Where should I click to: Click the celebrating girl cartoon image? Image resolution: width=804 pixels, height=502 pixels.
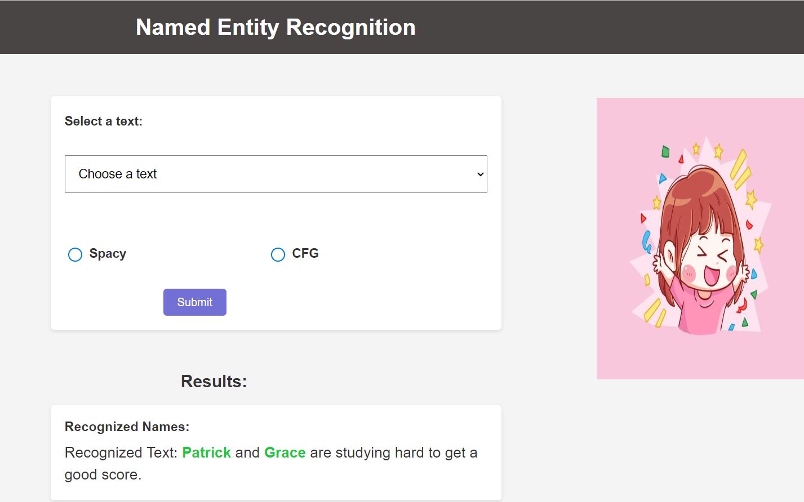point(700,239)
